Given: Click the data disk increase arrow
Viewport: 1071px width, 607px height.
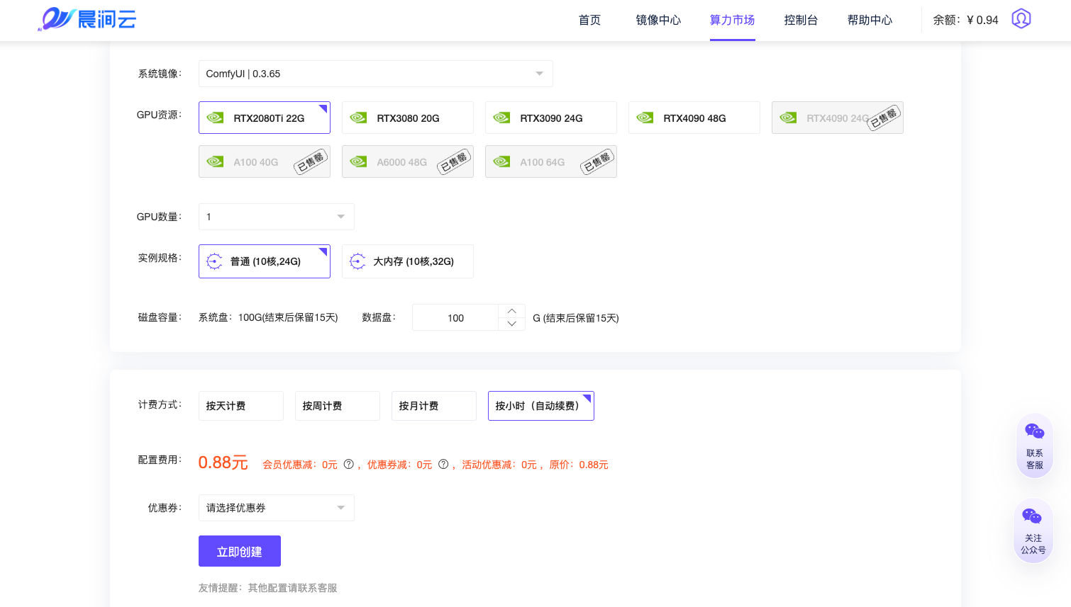Looking at the screenshot, I should tap(511, 311).
